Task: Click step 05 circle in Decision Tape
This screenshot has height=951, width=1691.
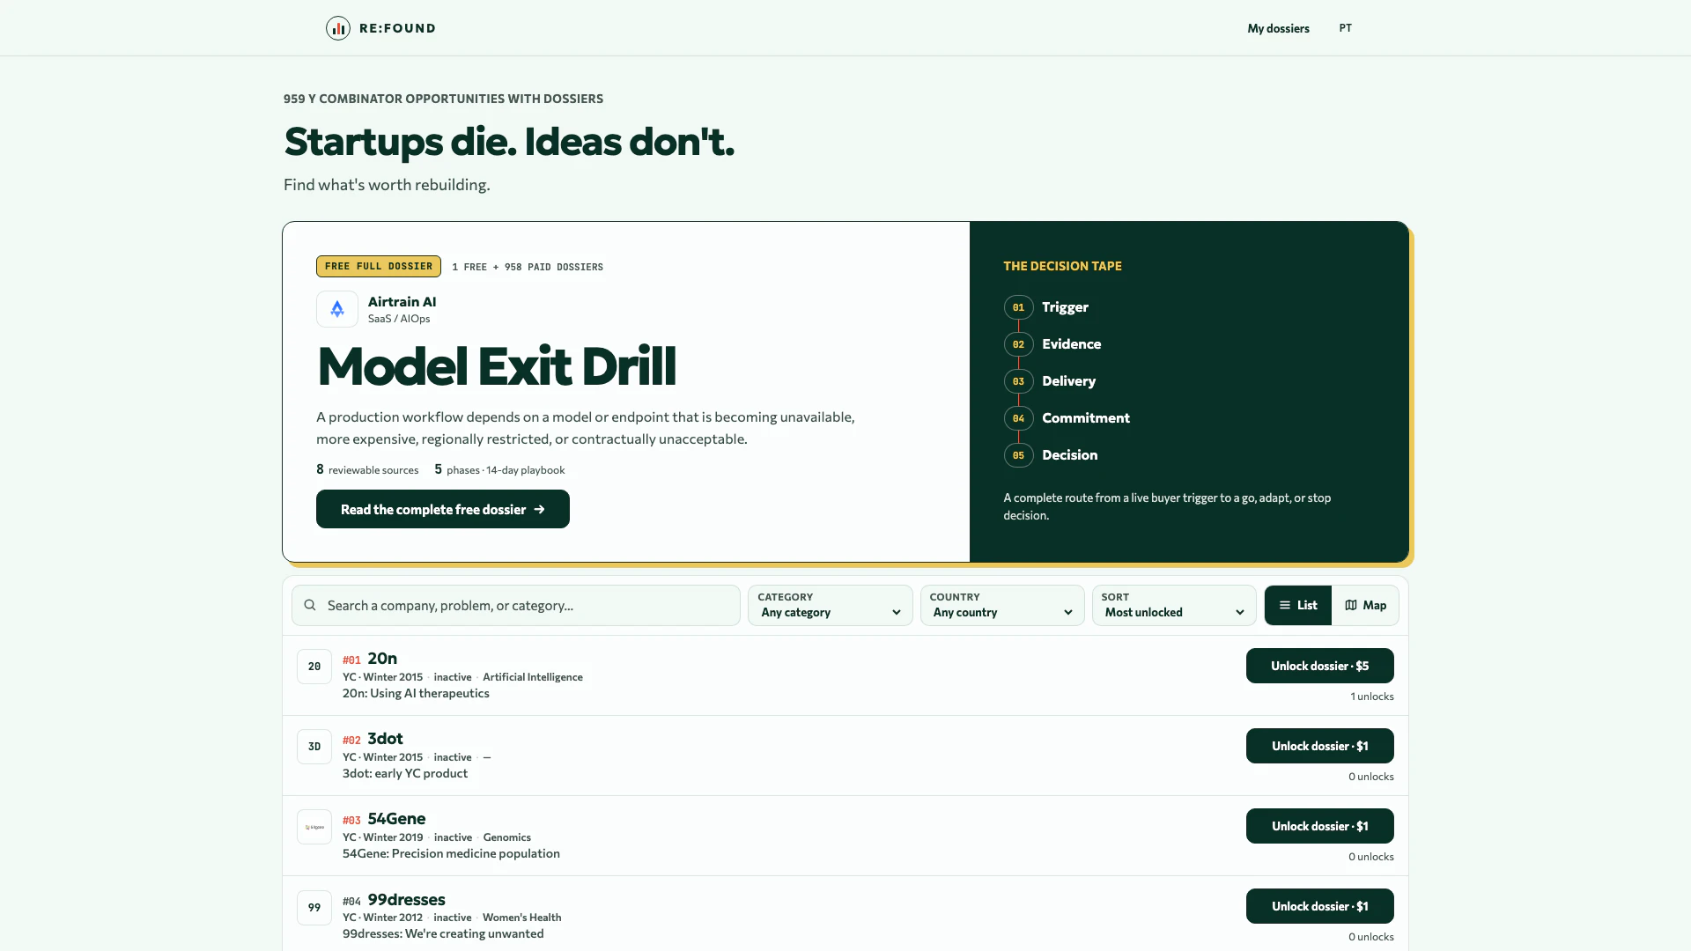Action: click(x=1018, y=455)
